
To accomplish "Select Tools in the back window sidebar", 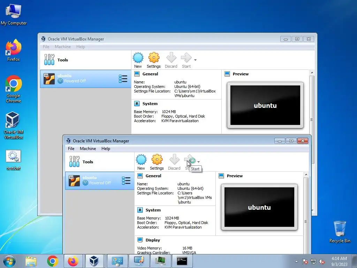I will click(86, 60).
